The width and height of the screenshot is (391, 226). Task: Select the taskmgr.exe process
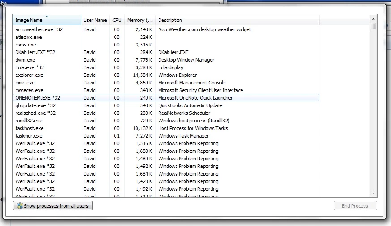[166, 136]
